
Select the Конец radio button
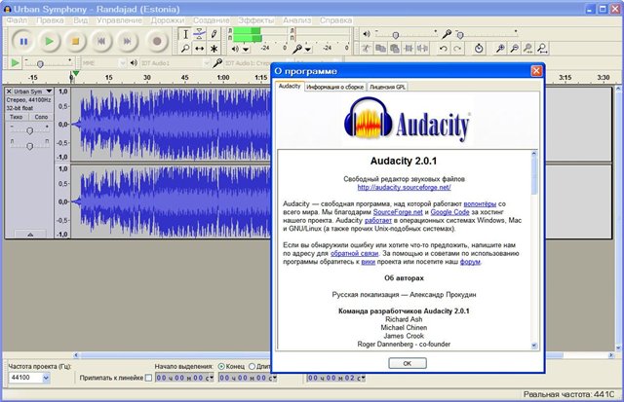click(x=221, y=366)
